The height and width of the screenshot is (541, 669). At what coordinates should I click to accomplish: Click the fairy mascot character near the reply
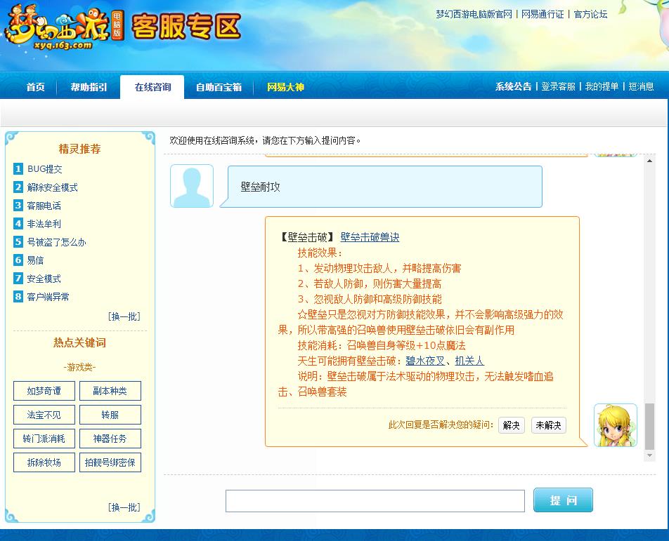[615, 426]
